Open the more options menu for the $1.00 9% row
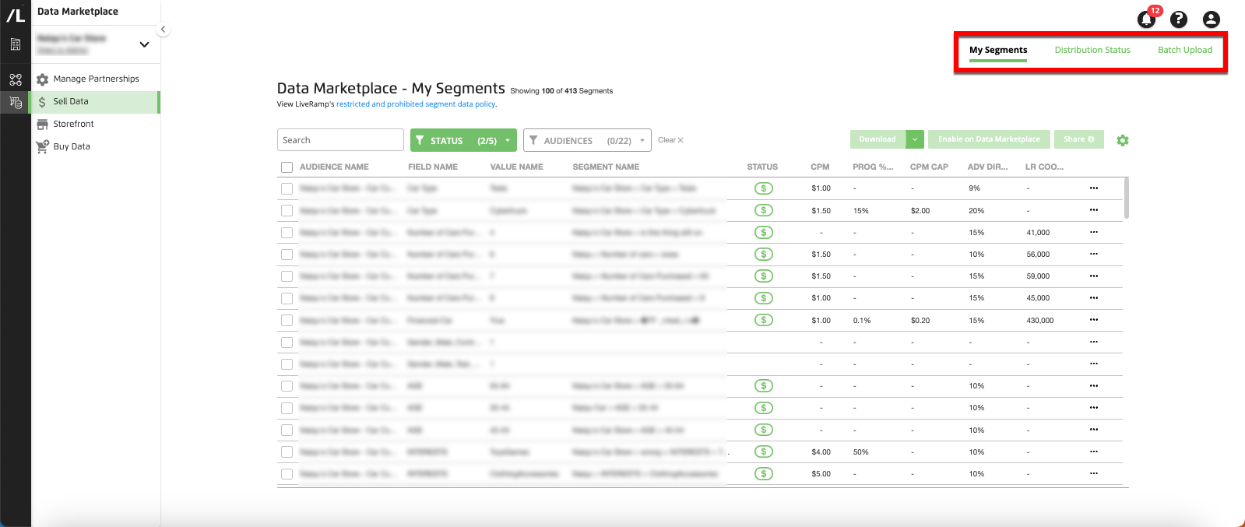This screenshot has width=1245, height=527. coord(1094,188)
